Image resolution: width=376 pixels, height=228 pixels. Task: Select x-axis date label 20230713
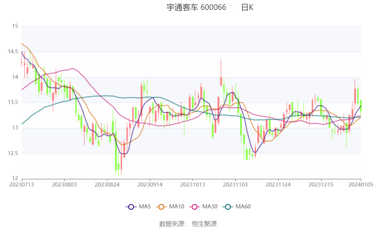(22, 185)
